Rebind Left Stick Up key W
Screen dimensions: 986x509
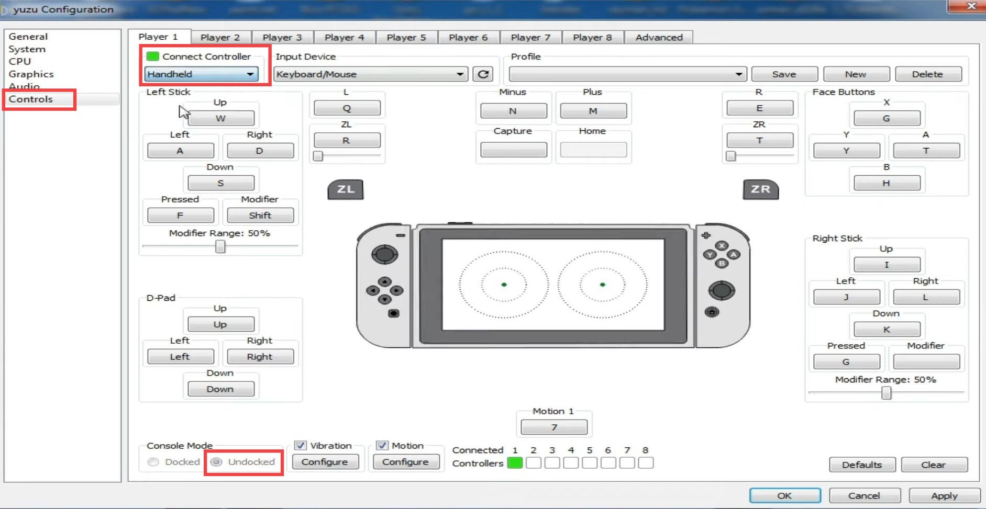coord(221,118)
